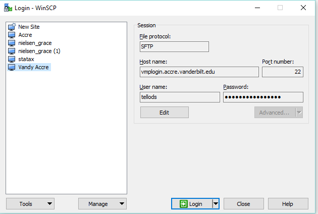Click the Password field
318x214 pixels.
(263, 97)
